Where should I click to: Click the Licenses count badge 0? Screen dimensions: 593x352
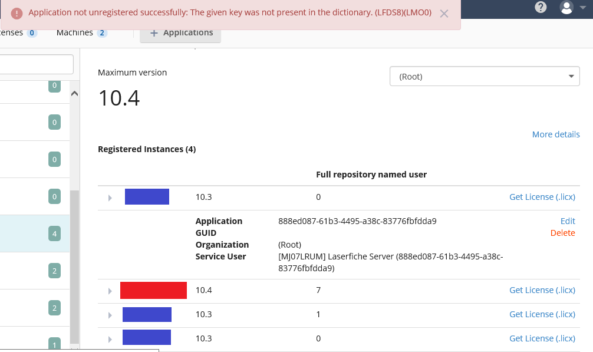[32, 33]
